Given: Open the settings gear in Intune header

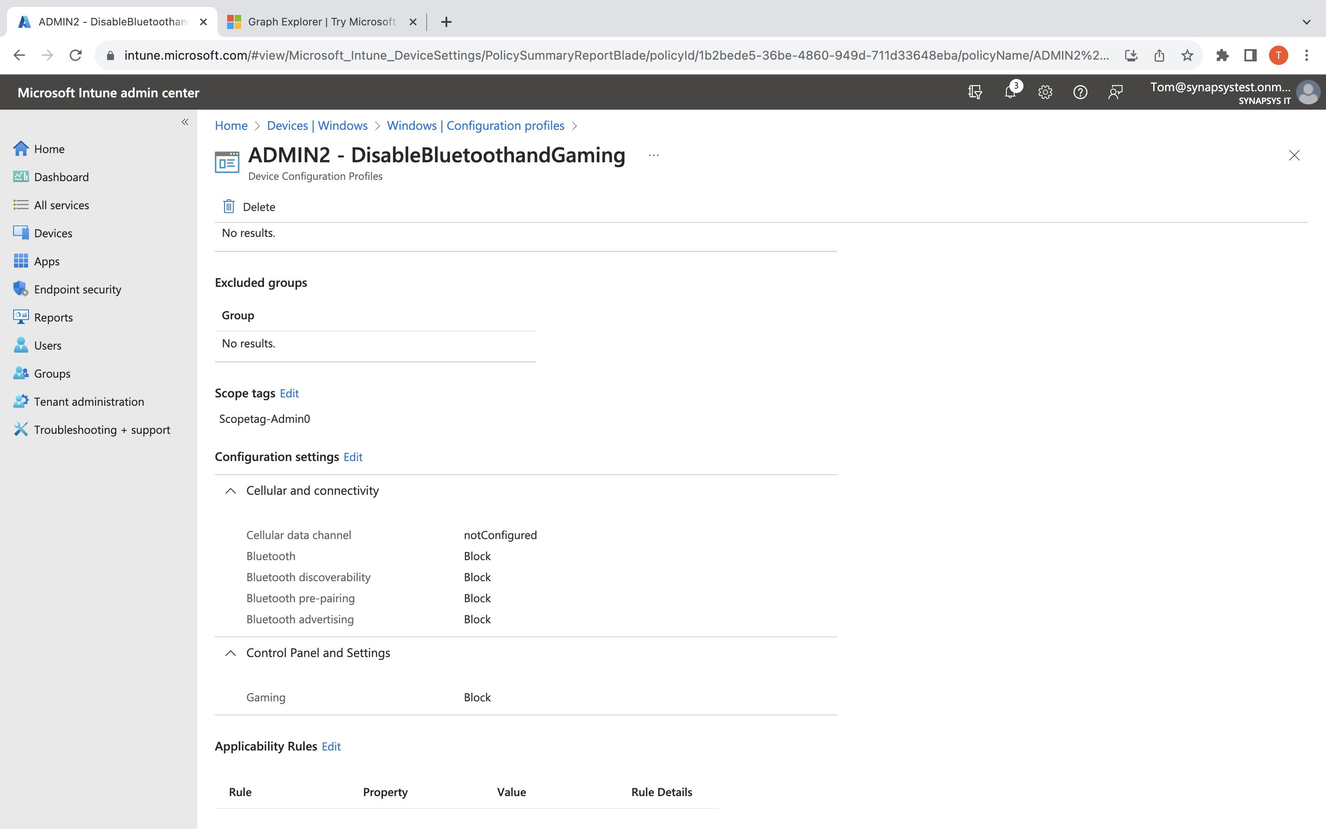Looking at the screenshot, I should (x=1045, y=92).
